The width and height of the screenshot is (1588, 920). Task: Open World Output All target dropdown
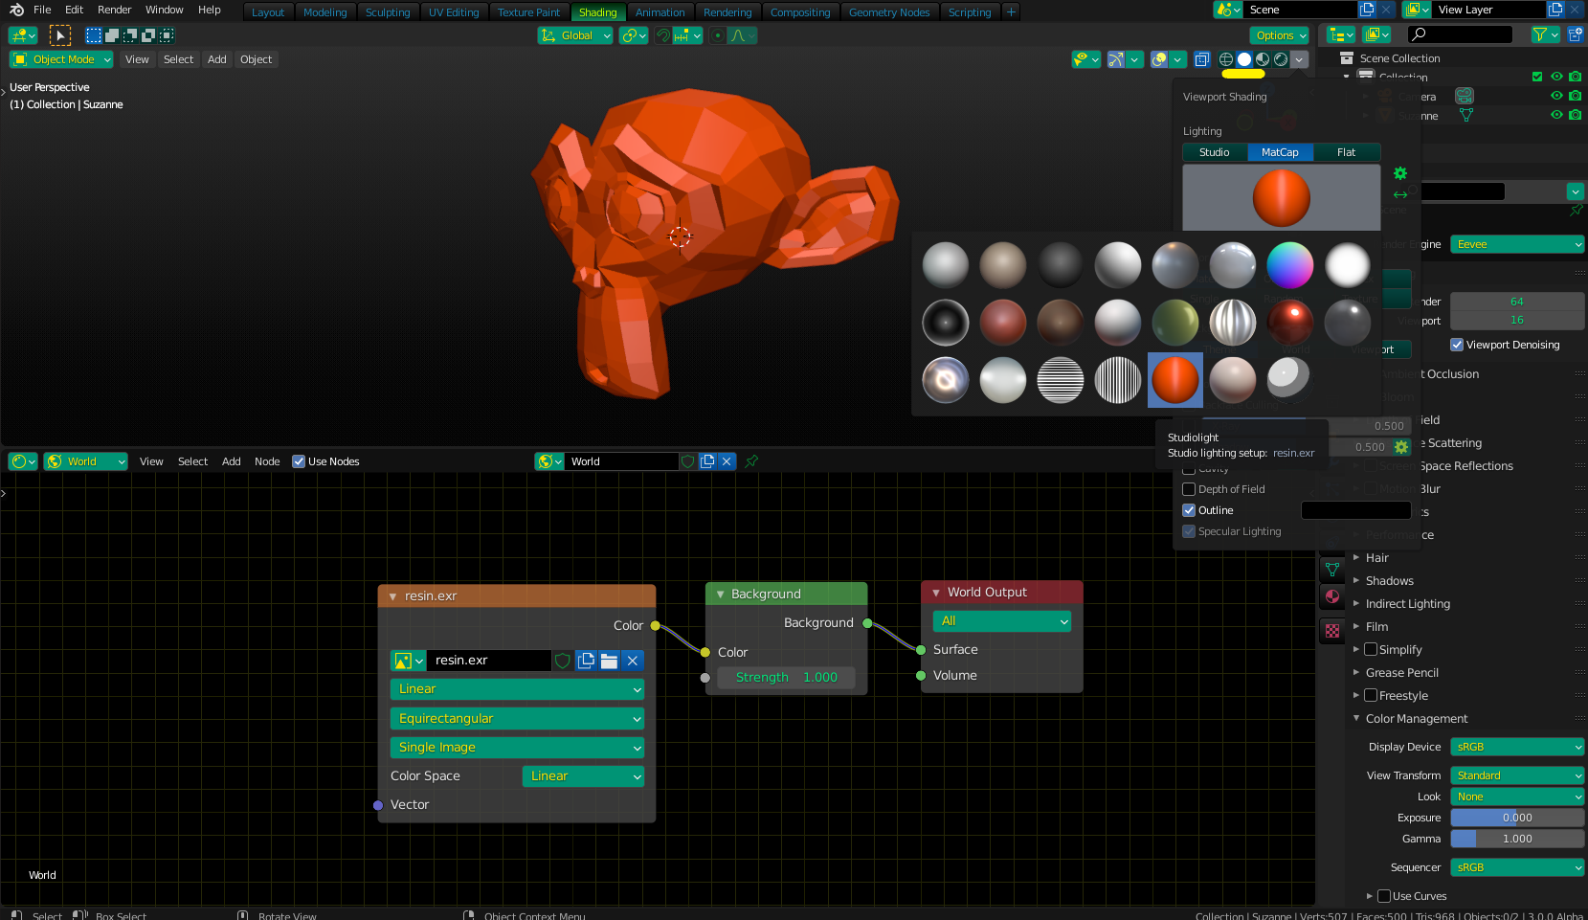tap(1001, 621)
